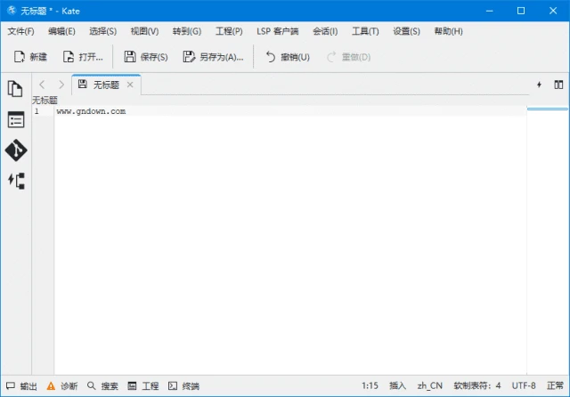Toggle the 诊断 diagnostics panel
Viewport: 570px width, 397px height.
pyautogui.click(x=62, y=386)
